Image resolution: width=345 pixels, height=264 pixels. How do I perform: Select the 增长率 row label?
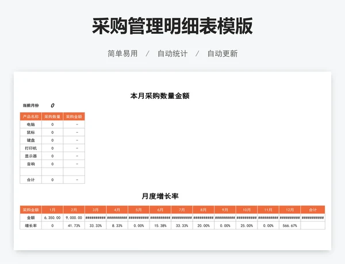click(31, 226)
